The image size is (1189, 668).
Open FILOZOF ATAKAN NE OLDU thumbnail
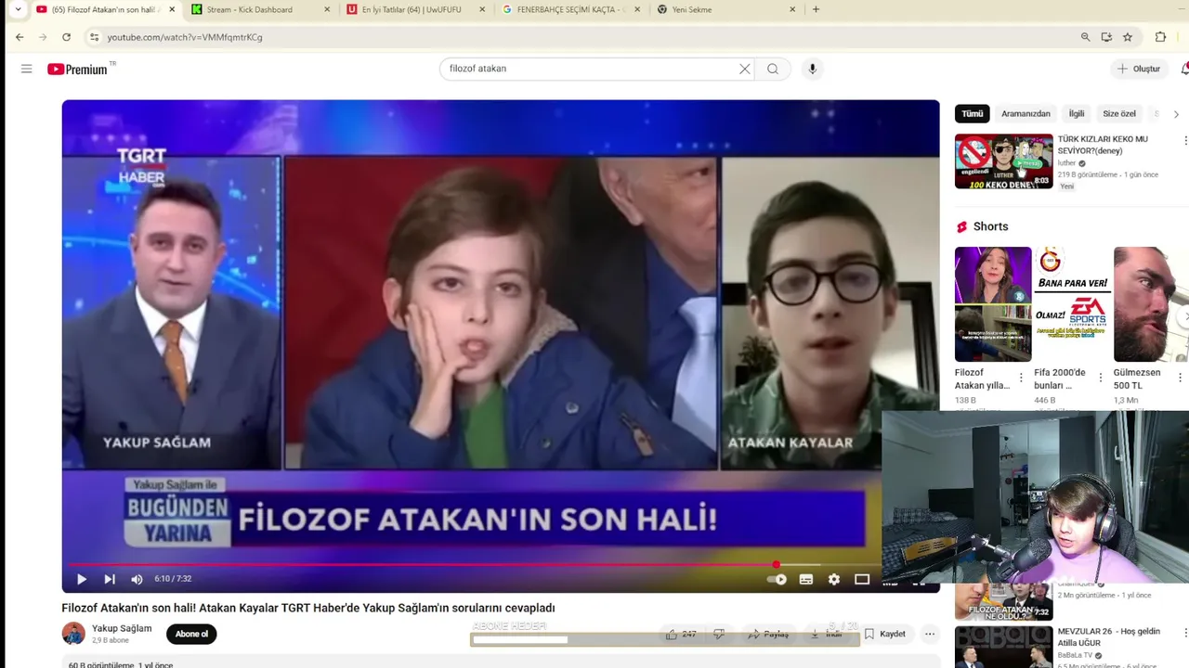[1004, 601]
